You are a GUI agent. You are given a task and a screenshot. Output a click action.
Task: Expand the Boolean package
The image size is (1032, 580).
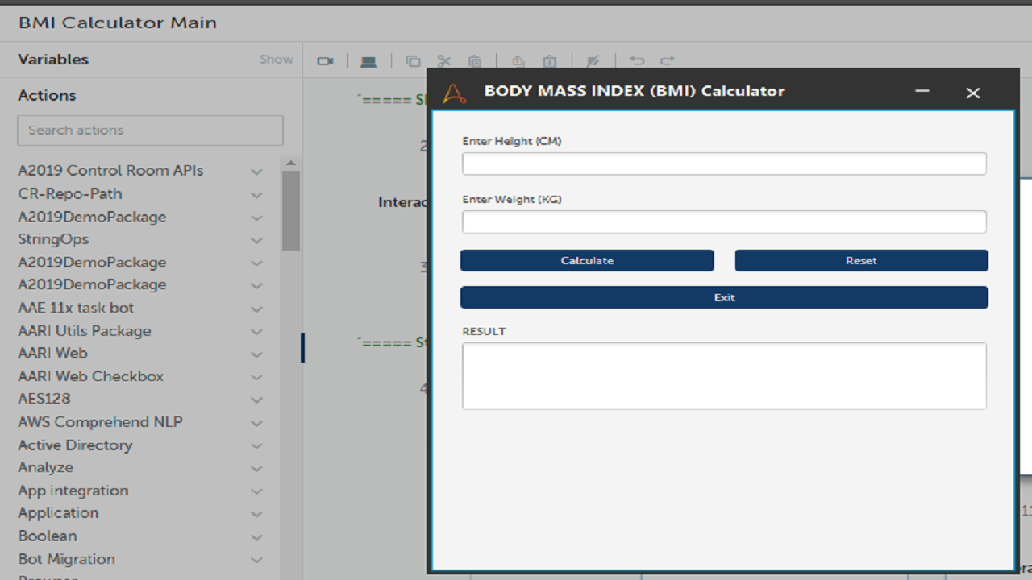[x=256, y=536]
